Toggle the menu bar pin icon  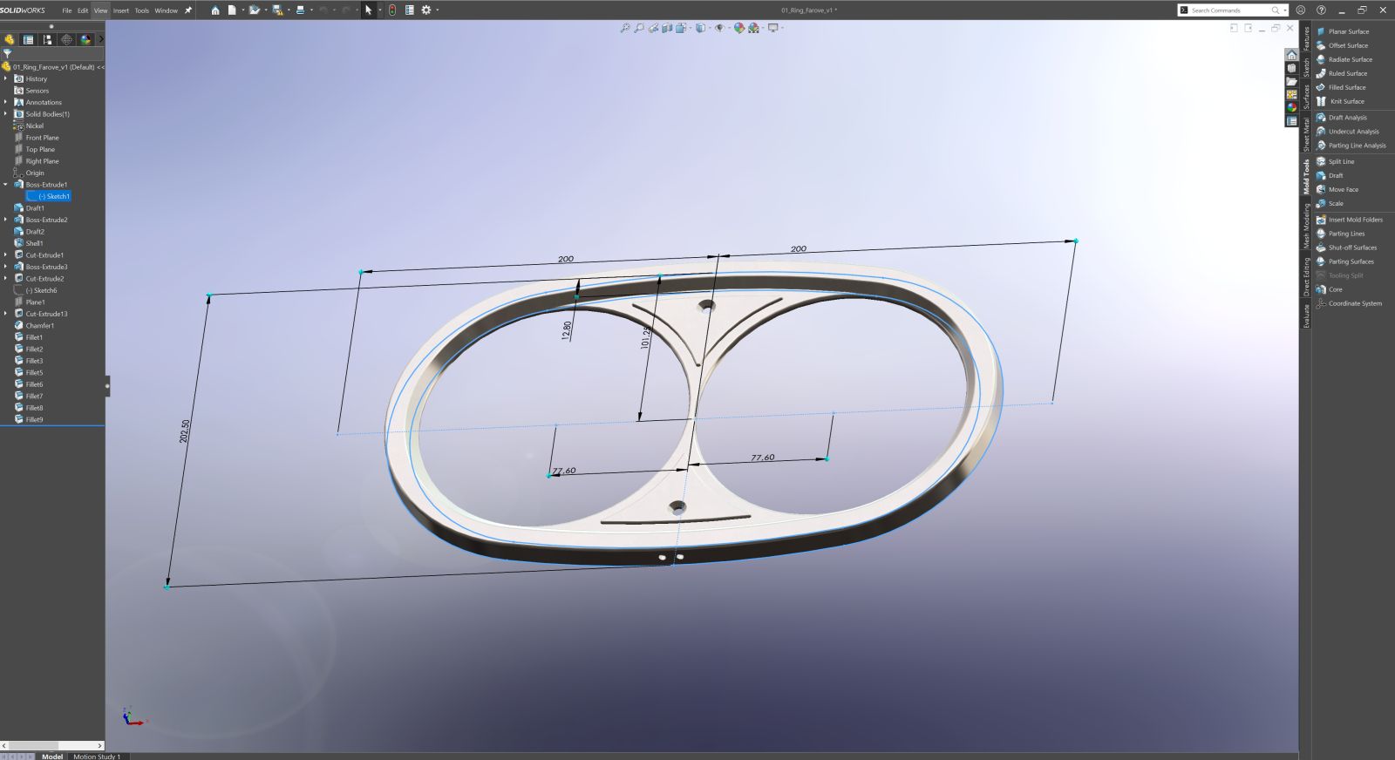point(187,10)
